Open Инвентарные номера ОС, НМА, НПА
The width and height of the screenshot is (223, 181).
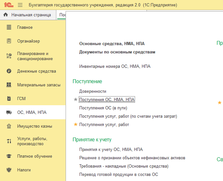(x=115, y=66)
